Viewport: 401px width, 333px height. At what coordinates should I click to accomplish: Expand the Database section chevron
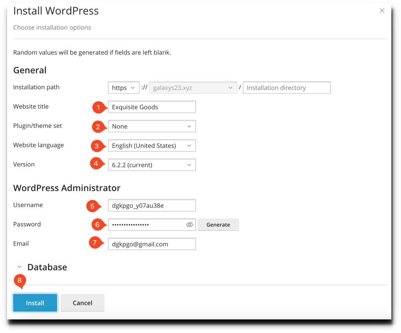pos(19,267)
